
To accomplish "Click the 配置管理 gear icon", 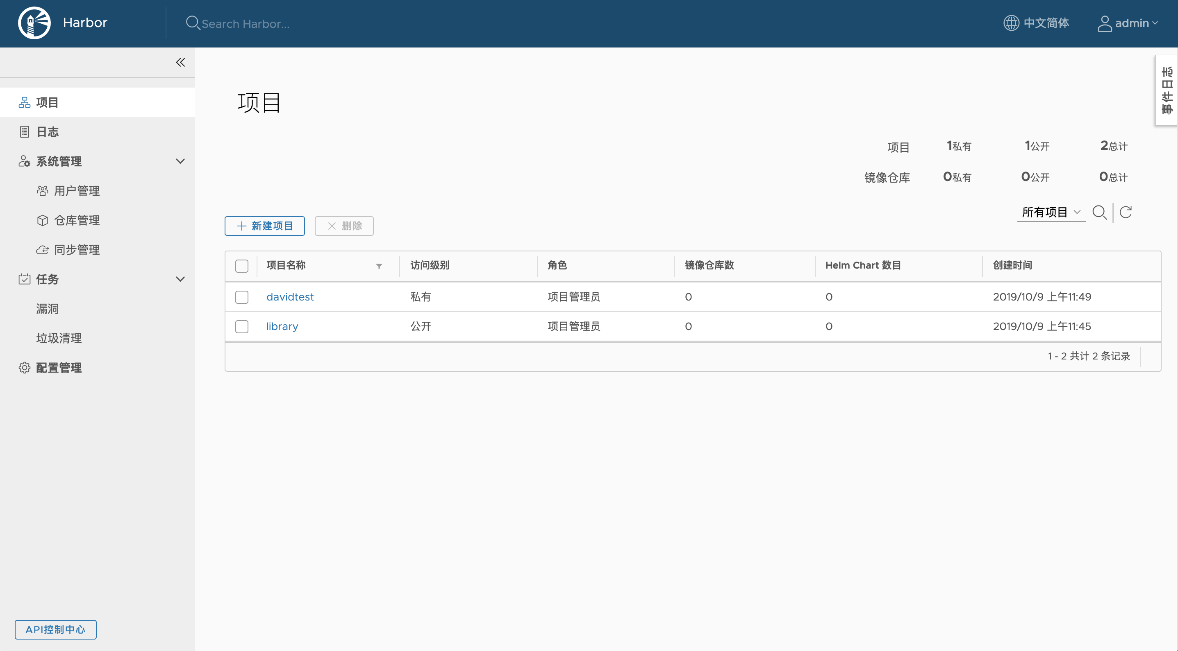I will [x=24, y=368].
